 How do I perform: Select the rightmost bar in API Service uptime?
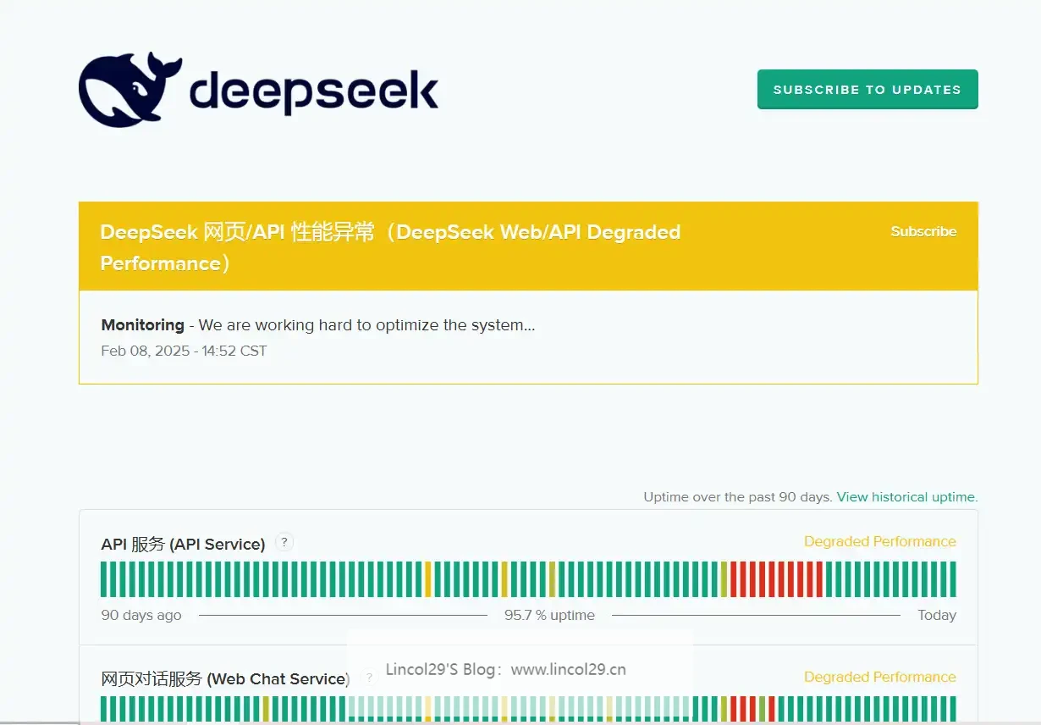pos(952,579)
